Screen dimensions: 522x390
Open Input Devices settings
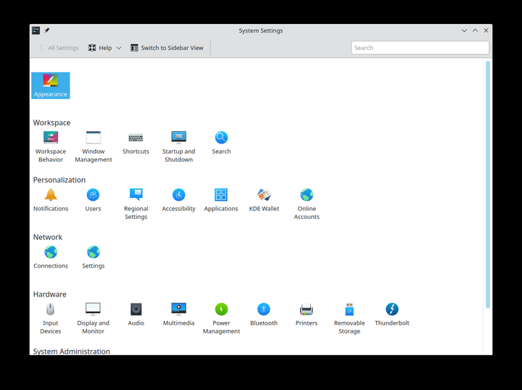[x=51, y=318]
